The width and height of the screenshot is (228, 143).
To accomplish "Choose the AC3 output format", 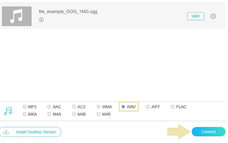I will (74, 107).
